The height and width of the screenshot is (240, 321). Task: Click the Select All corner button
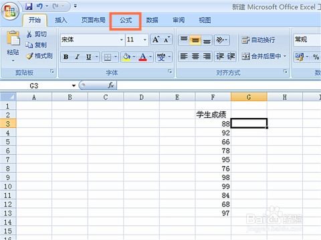(8, 97)
